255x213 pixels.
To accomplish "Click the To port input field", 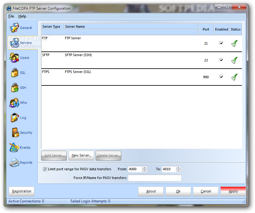I will coord(169,169).
